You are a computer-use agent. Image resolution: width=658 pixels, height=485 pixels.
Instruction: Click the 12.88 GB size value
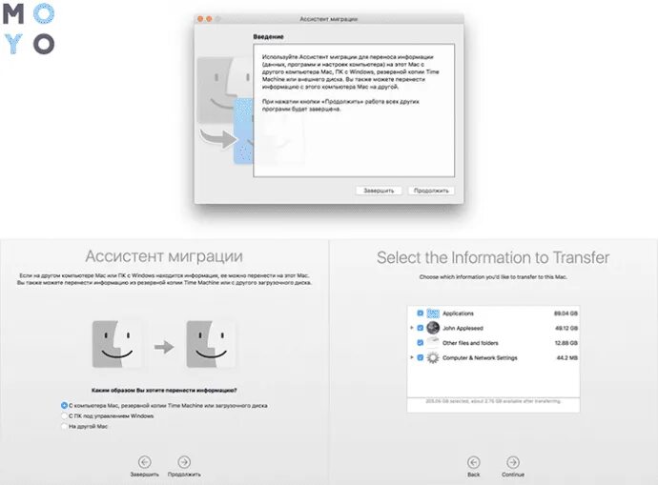(x=566, y=343)
